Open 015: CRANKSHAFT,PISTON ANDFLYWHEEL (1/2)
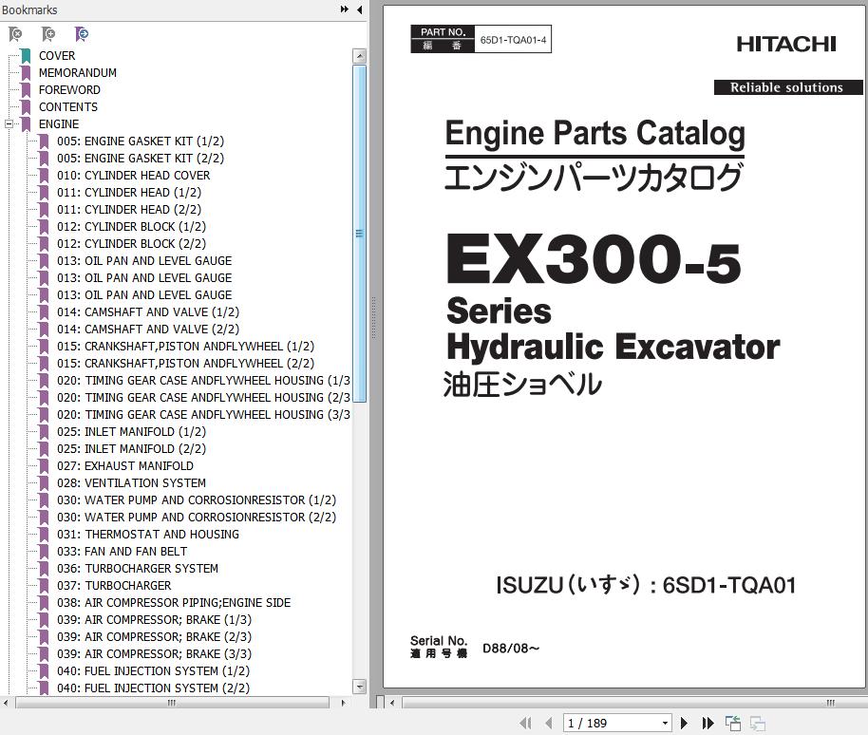868x735 pixels. pyautogui.click(x=185, y=347)
